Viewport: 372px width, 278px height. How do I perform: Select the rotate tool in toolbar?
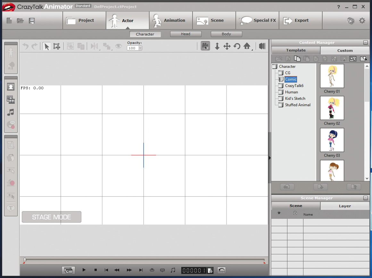[x=237, y=46]
